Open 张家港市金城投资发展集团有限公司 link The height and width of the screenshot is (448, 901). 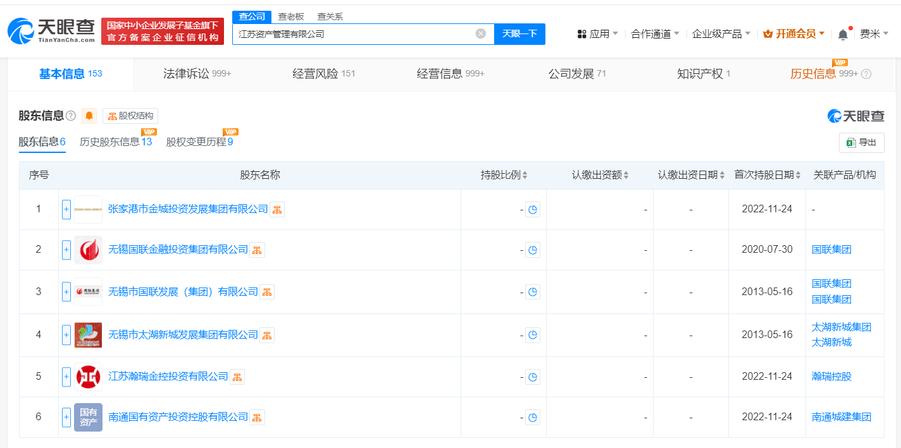click(x=189, y=209)
